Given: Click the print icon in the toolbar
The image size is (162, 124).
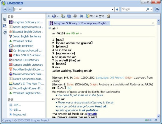Looking at the screenshot, I should coord(75,16).
